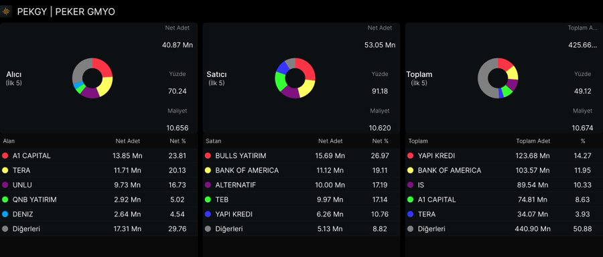Click the Satıcı donut chart
Screen dimensions: 603x257
295,78
